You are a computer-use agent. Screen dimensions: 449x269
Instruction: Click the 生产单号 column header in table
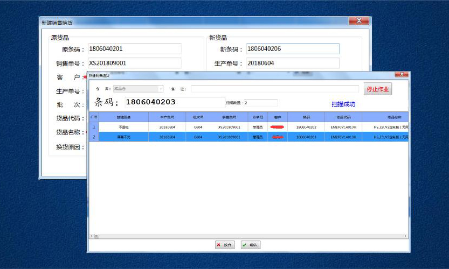pyautogui.click(x=168, y=117)
